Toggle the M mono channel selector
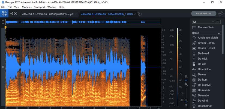The image size is (225, 109). click(3, 67)
